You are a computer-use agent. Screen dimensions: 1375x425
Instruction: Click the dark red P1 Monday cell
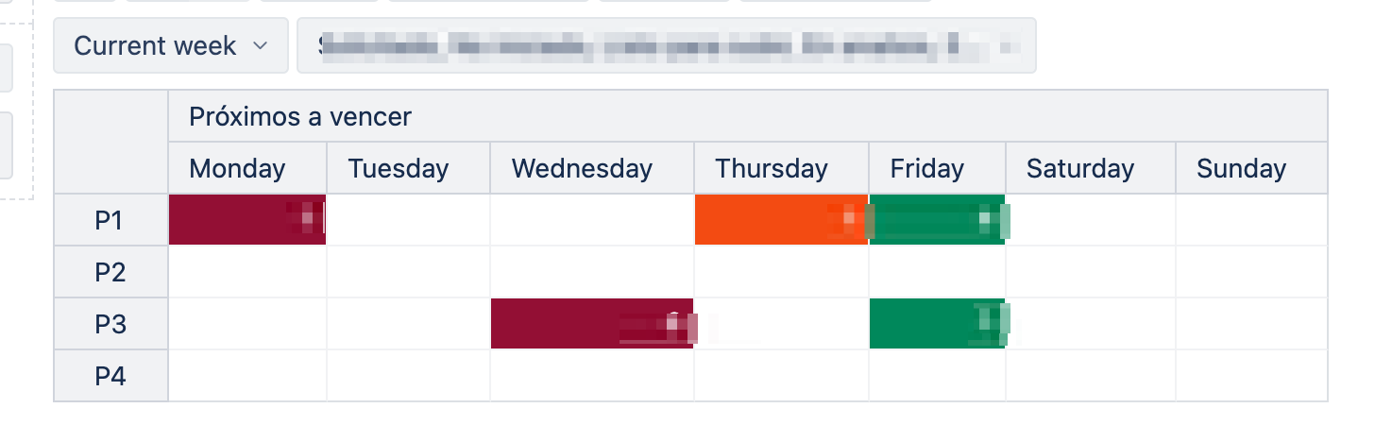coord(247,220)
